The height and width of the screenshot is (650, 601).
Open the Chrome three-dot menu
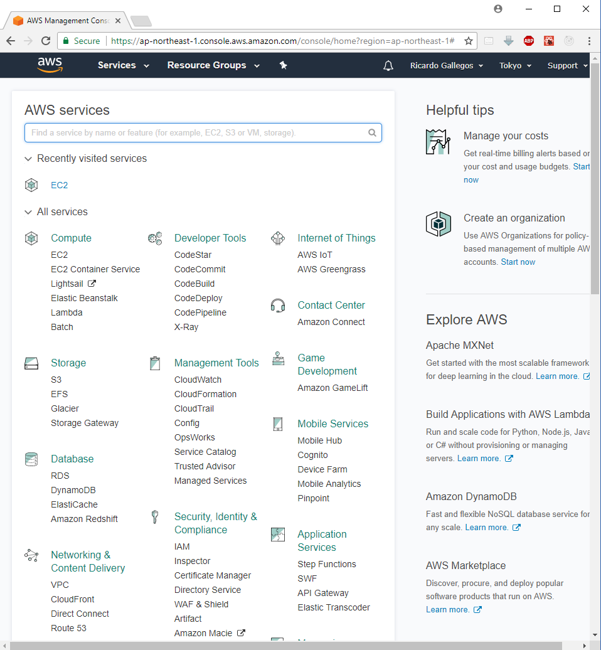589,41
